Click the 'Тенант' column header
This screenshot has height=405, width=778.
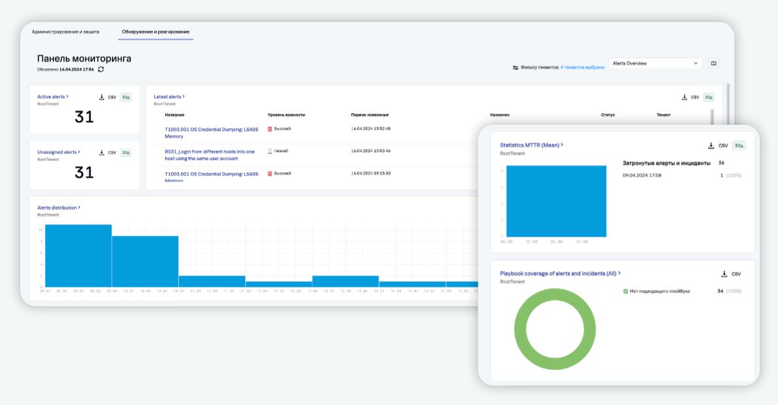pyautogui.click(x=663, y=115)
